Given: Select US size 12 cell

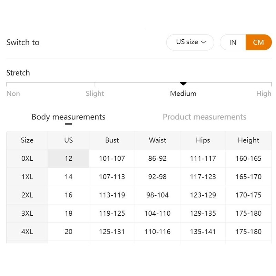Looking at the screenshot, I should [68, 159].
